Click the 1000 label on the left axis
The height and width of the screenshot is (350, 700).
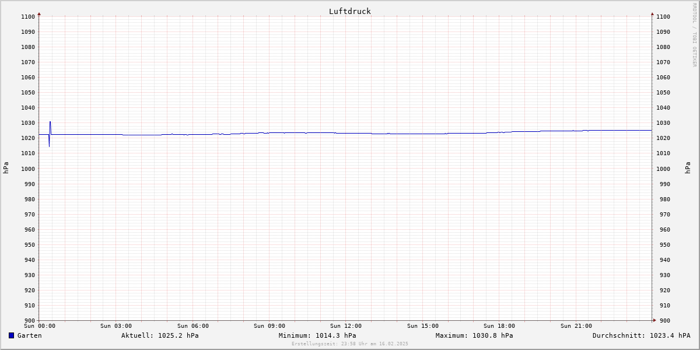click(x=28, y=169)
